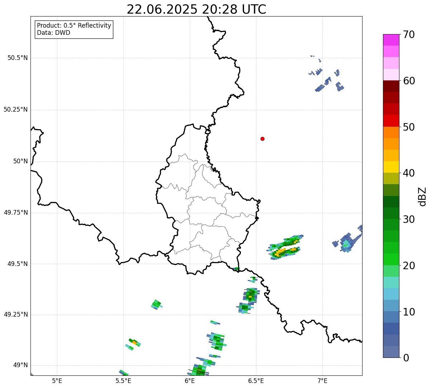The width and height of the screenshot is (431, 388).
Task: Click the '50.25°N' latitude label
Action: (16, 109)
